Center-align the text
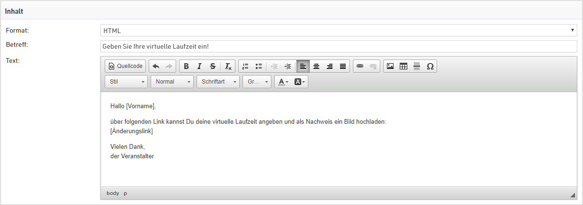This screenshot has width=583, height=205. coord(316,66)
